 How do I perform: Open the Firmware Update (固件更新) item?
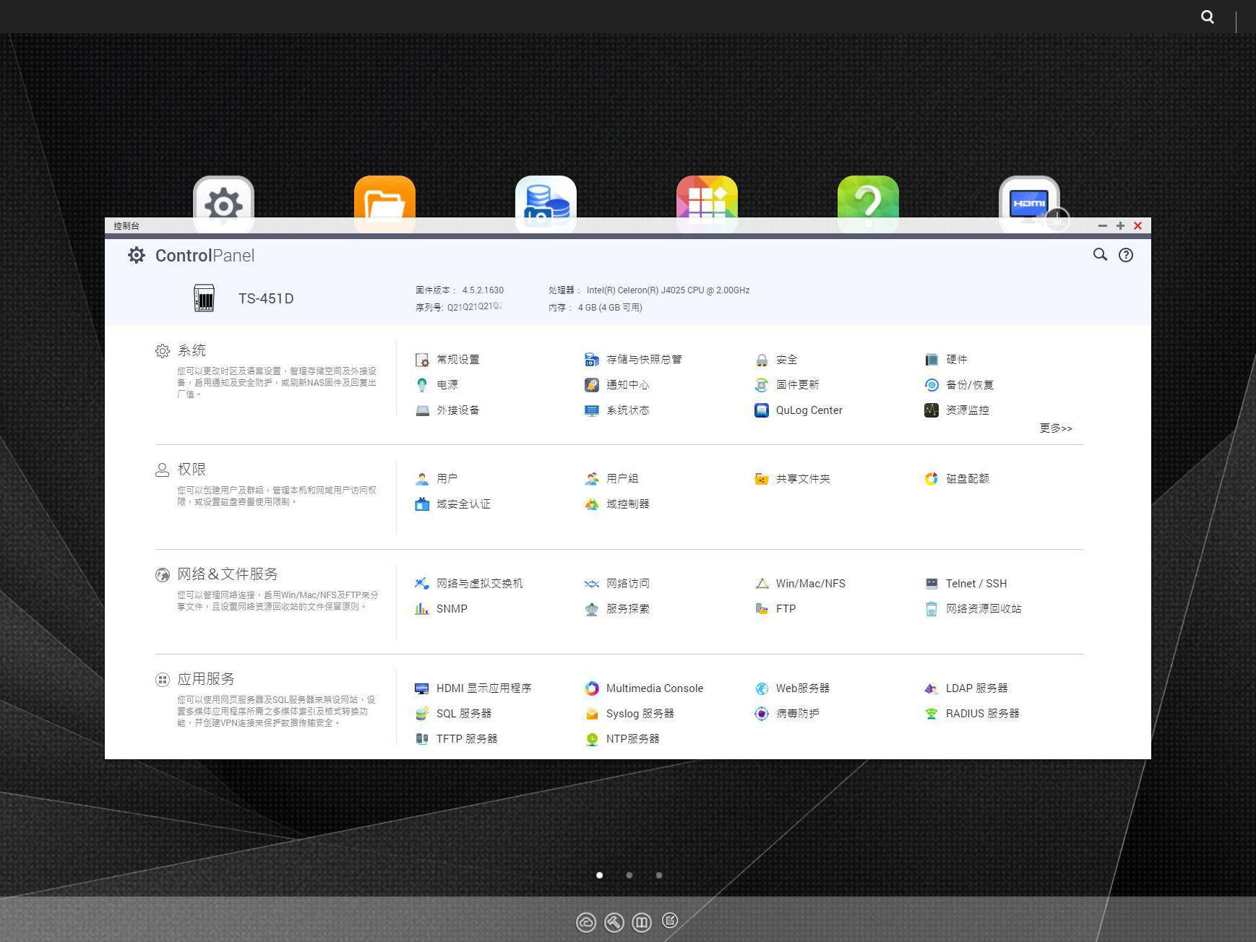tap(796, 384)
